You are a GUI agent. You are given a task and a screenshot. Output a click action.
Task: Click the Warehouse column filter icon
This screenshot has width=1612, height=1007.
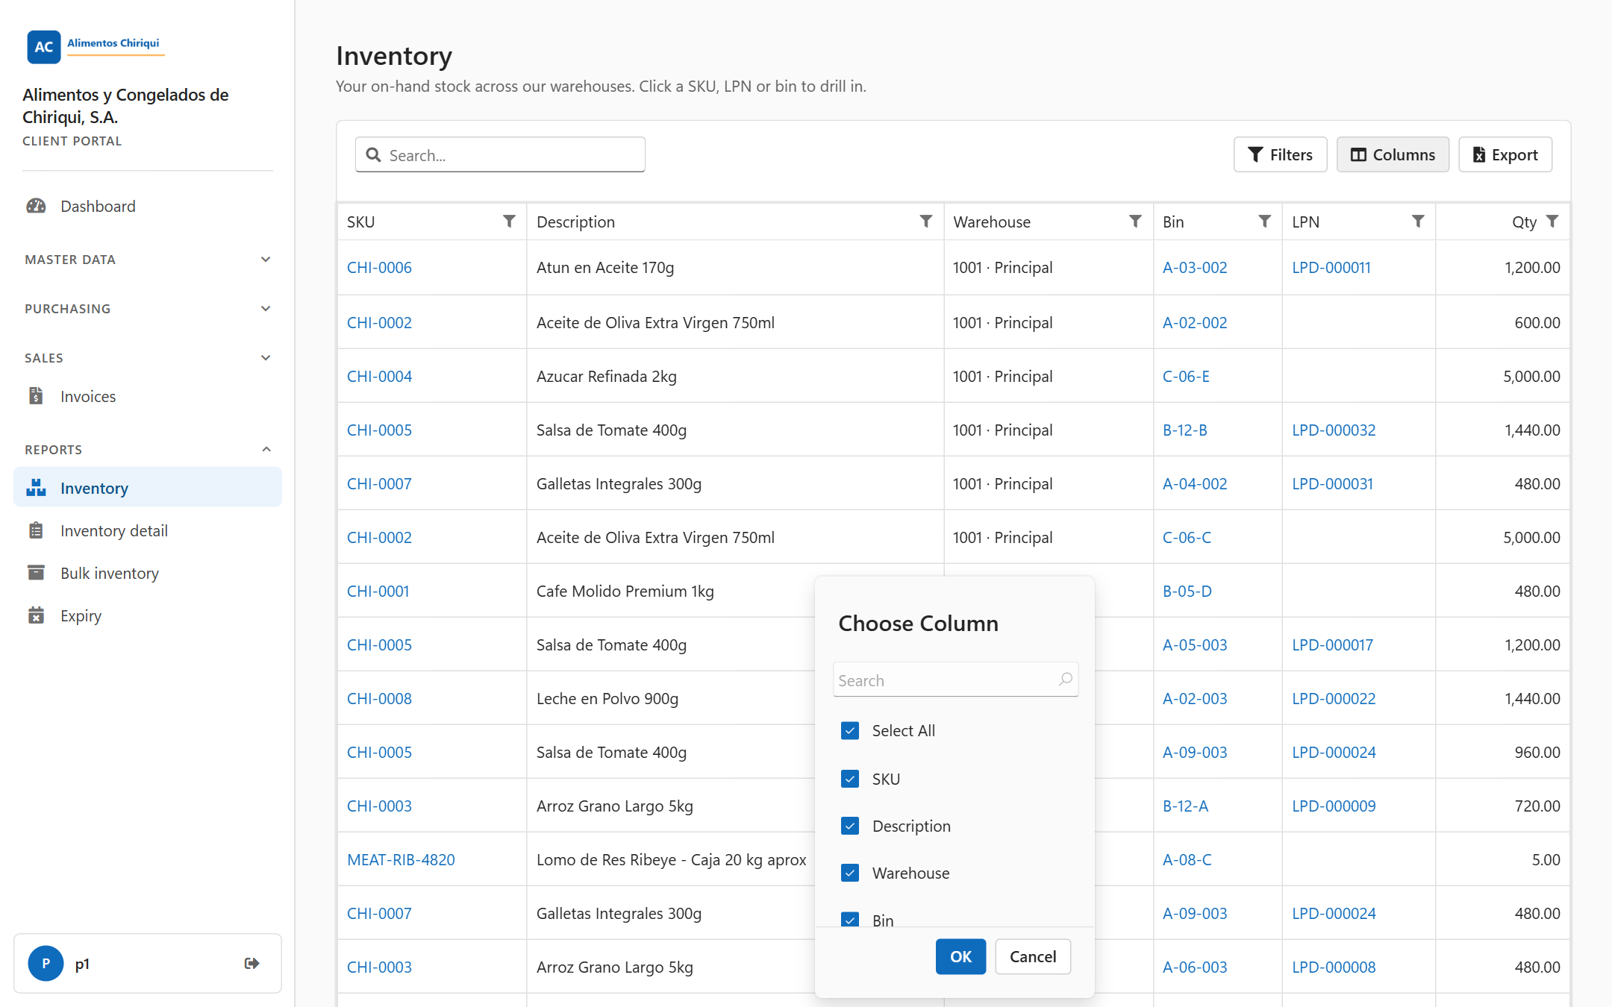[x=1135, y=222]
